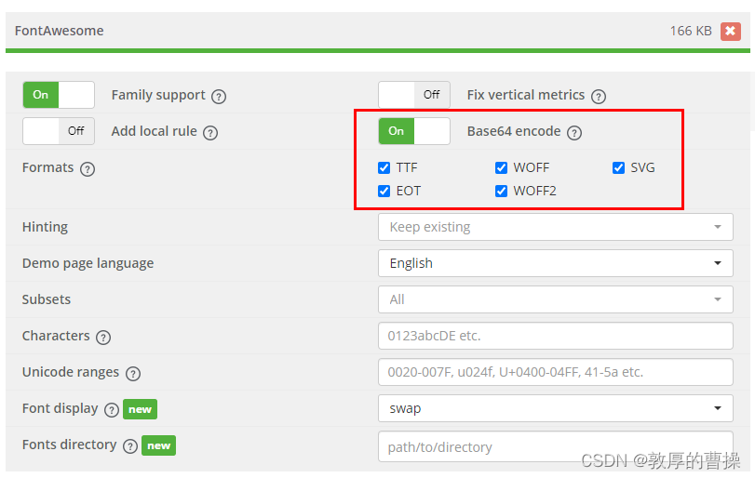Open Demo page language dropdown showing English
This screenshot has width=755, height=478.
point(556,263)
